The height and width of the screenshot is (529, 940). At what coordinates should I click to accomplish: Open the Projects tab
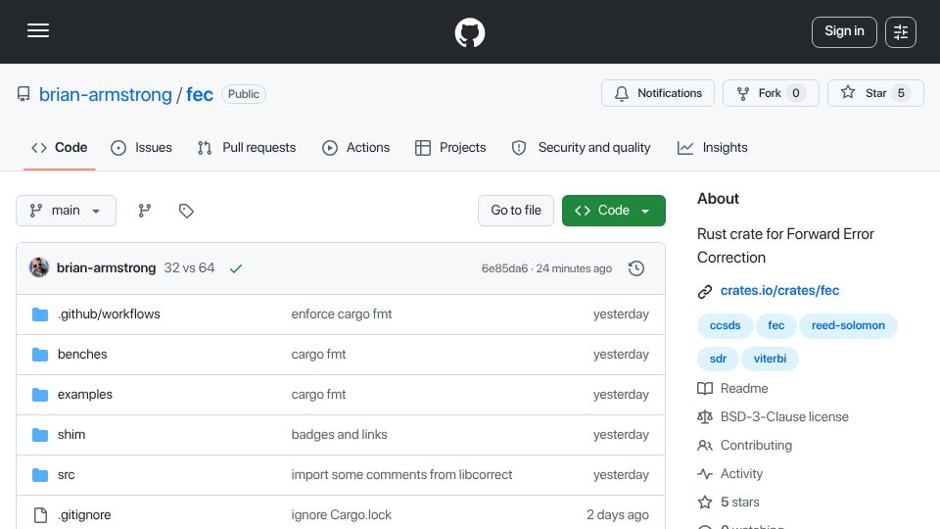[x=450, y=148]
